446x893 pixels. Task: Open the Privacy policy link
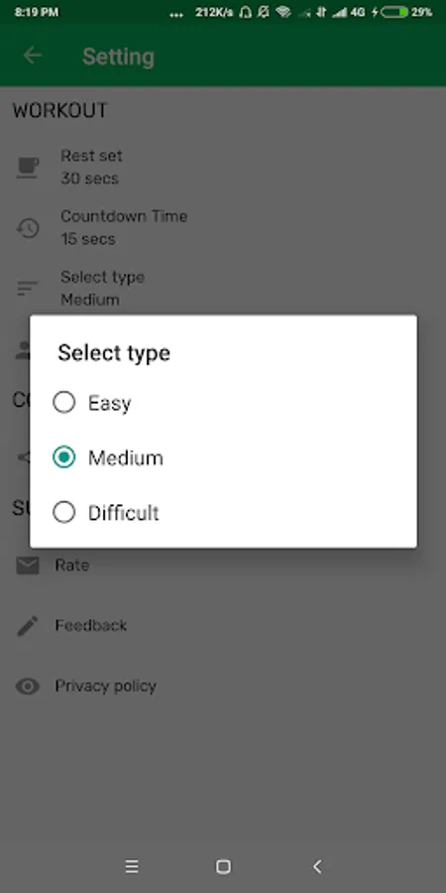[x=105, y=686]
